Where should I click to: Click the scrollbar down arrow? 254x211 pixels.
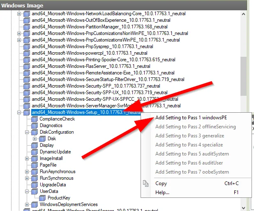coord(243,208)
